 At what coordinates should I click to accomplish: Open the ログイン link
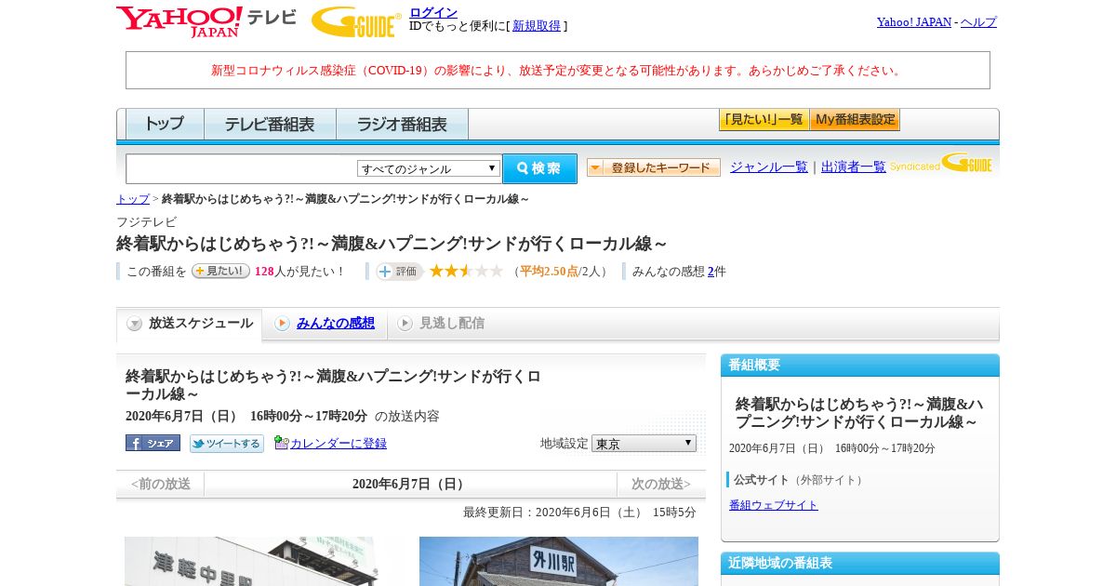[x=433, y=12]
